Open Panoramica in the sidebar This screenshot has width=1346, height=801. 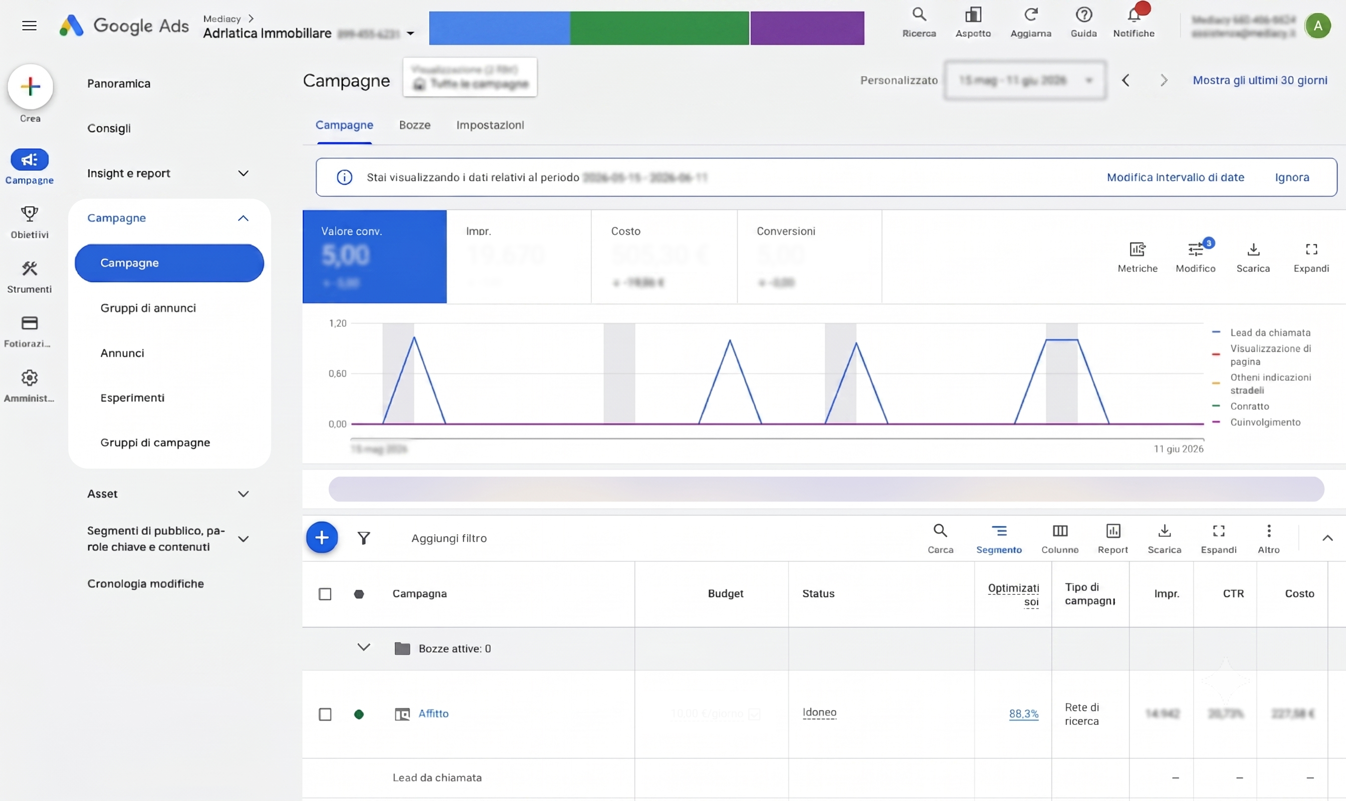(x=119, y=84)
